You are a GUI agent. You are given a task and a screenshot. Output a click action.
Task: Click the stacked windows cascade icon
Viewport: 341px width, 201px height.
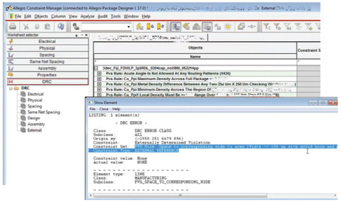point(241,26)
